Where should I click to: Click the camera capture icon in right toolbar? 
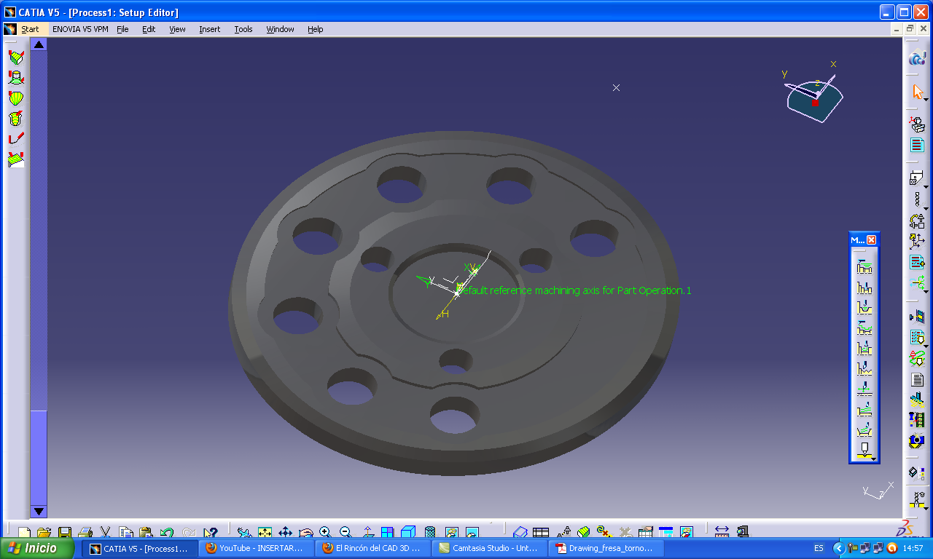click(x=917, y=440)
